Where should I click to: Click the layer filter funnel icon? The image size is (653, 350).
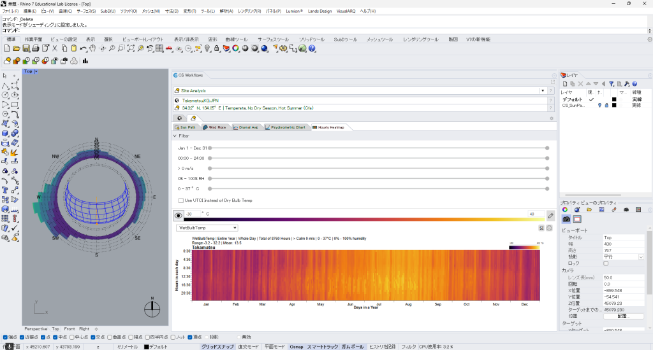pyautogui.click(x=611, y=84)
